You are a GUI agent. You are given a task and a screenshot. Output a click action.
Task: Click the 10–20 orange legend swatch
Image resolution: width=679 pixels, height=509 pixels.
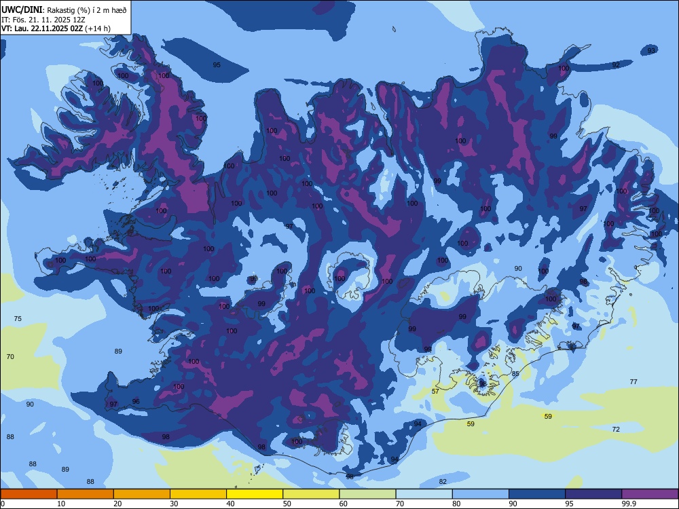click(86, 494)
